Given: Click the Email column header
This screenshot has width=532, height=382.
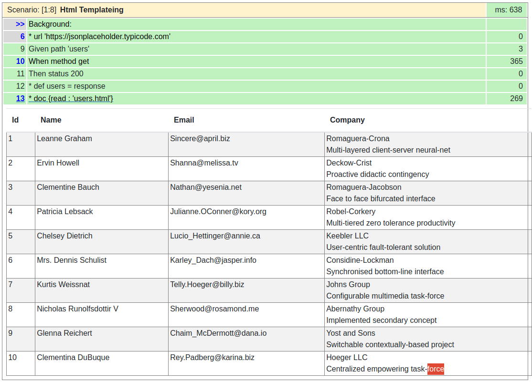Looking at the screenshot, I should 184,120.
